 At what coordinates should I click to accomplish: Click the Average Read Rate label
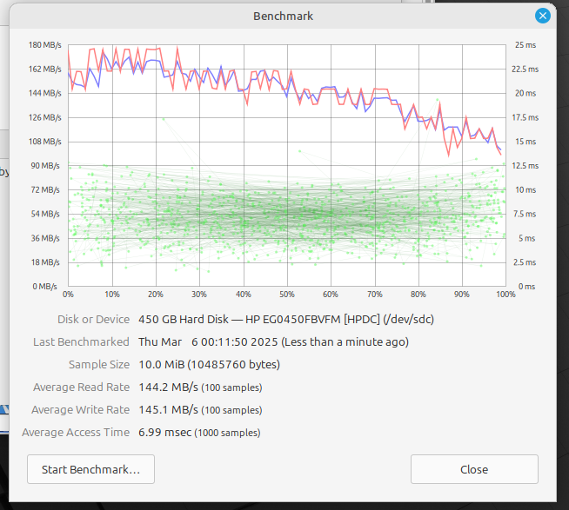pyautogui.click(x=81, y=387)
